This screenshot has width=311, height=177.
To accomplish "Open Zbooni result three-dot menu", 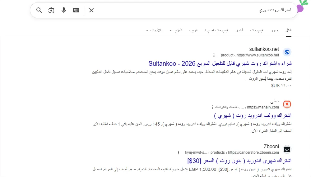I will pyautogui.click(x=179, y=153).
